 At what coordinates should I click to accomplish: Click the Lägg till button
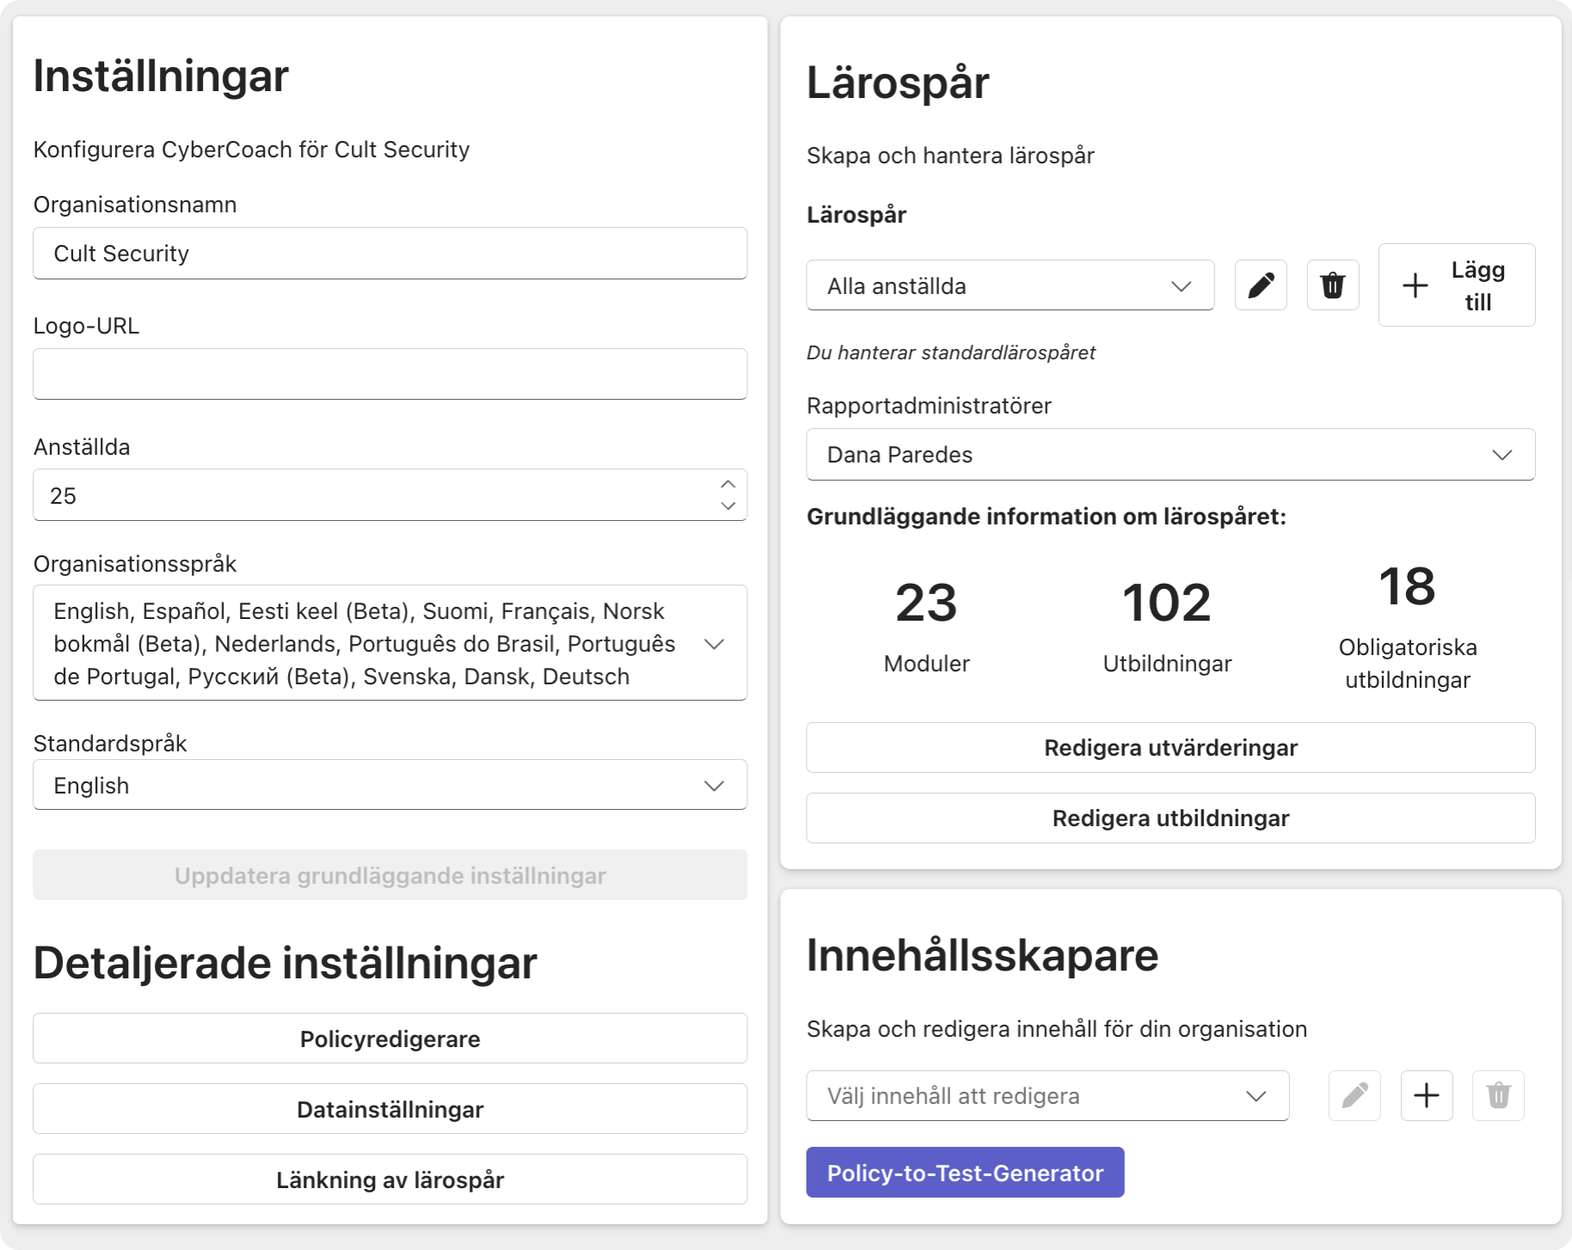(1456, 285)
